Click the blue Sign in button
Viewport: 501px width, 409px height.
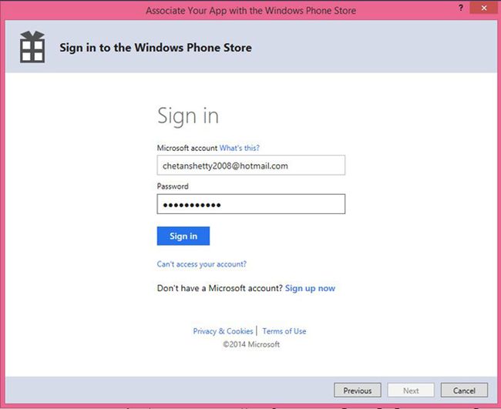tap(183, 236)
